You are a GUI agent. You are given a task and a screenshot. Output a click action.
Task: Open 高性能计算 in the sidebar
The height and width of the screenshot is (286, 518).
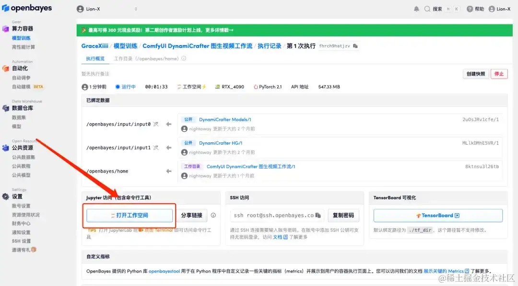pyautogui.click(x=24, y=47)
